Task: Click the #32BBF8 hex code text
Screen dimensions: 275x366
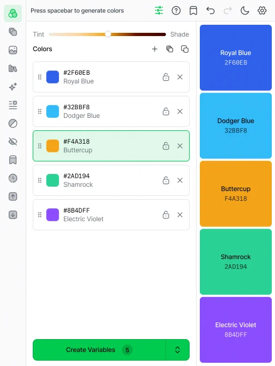Action: coord(77,107)
